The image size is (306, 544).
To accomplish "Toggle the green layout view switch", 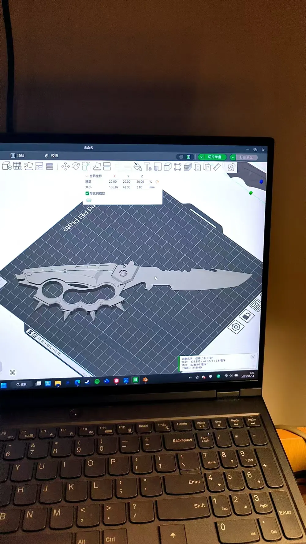I will coord(188,157).
